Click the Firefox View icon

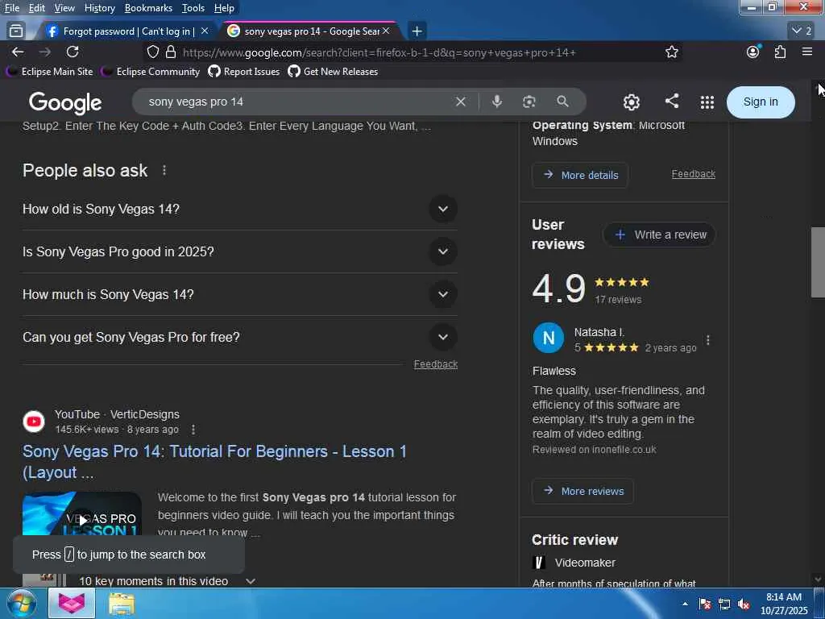16,31
